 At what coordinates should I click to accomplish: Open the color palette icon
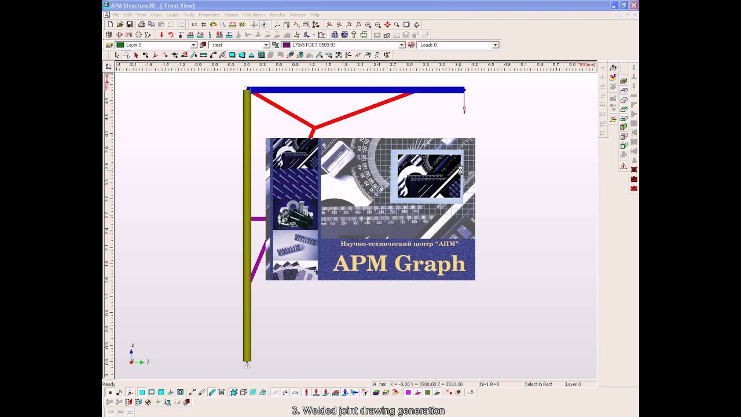pyautogui.click(x=213, y=24)
